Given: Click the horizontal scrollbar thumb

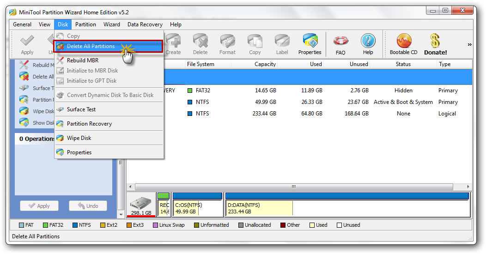Looking at the screenshot, I should (294, 187).
